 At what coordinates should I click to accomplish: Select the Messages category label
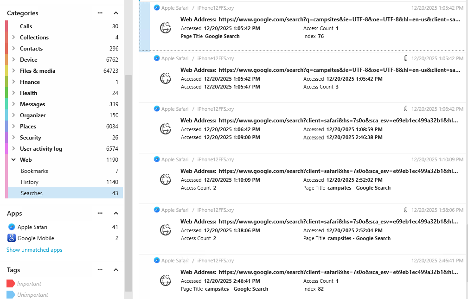pyautogui.click(x=32, y=104)
